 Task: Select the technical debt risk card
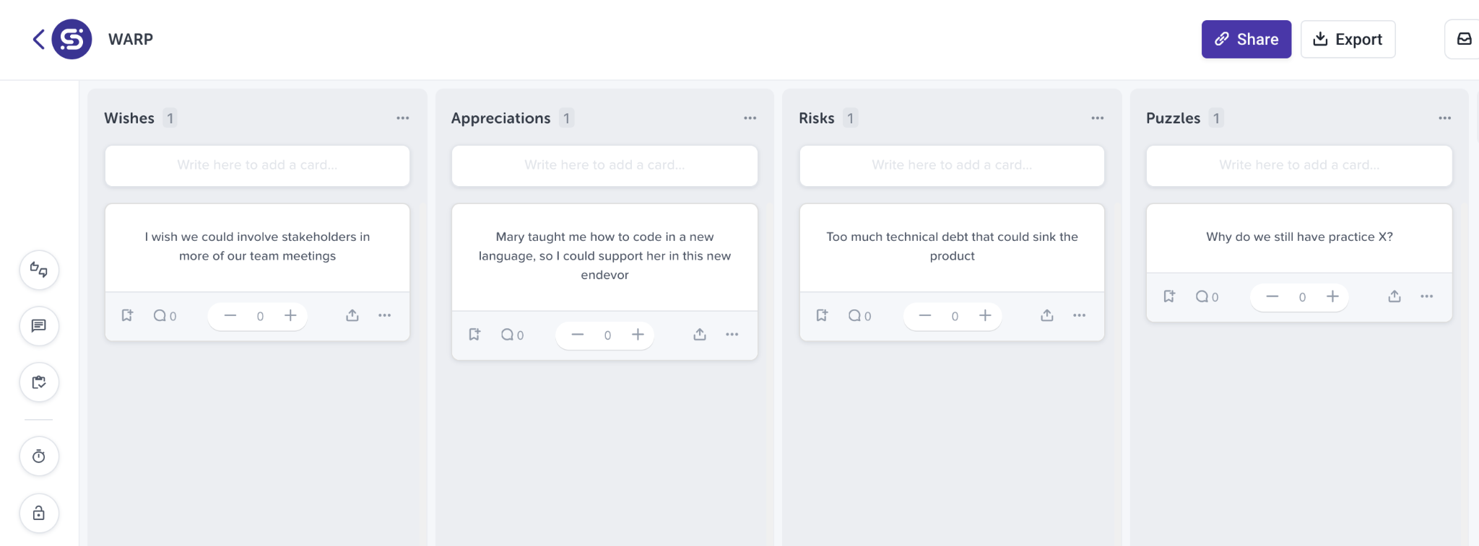pos(951,246)
